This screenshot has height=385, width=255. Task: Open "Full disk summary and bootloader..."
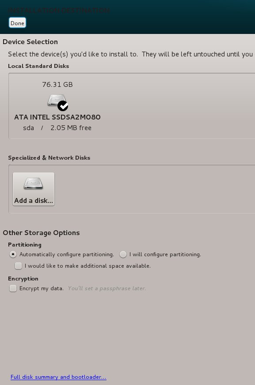58,377
